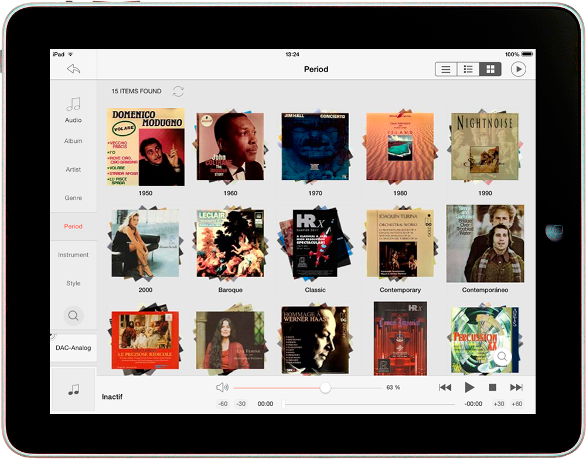Select the Instrument category in sidebar
The width and height of the screenshot is (586, 464).
pos(73,255)
